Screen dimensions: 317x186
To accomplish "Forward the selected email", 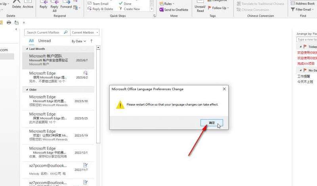I will click(66, 4).
